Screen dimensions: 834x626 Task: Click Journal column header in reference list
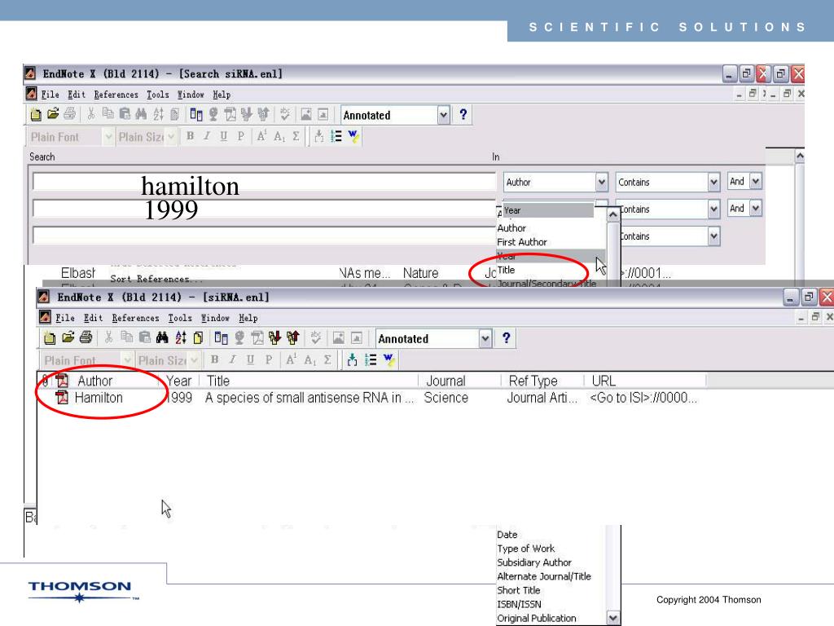[x=446, y=381]
